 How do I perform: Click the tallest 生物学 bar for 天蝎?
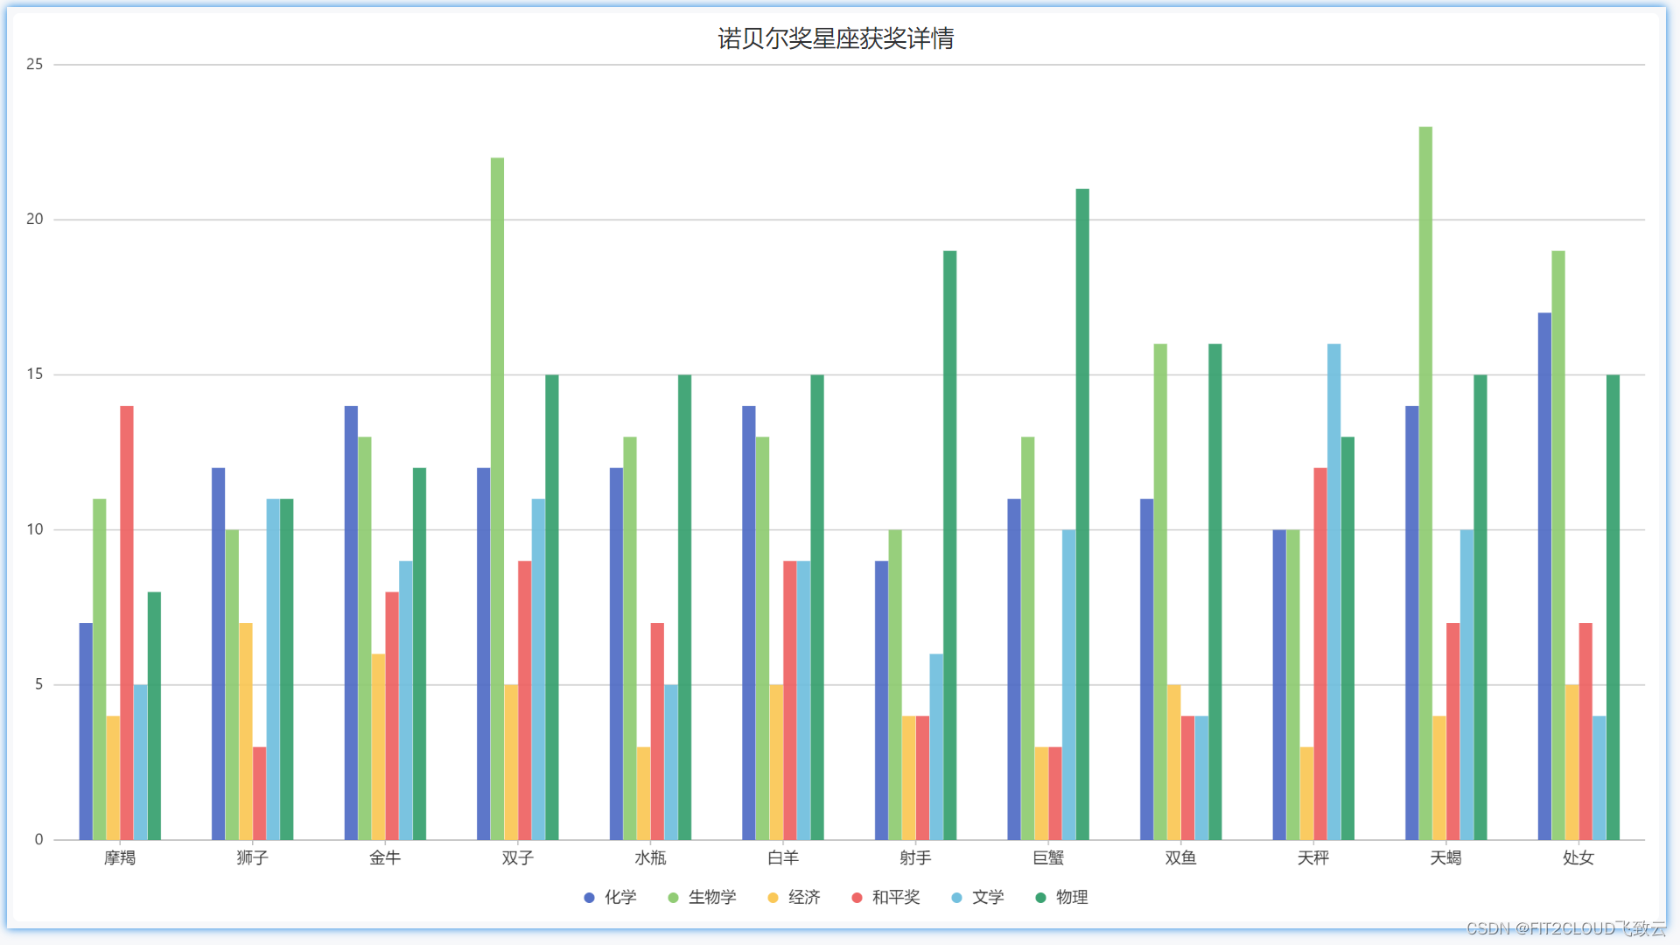tap(1425, 481)
